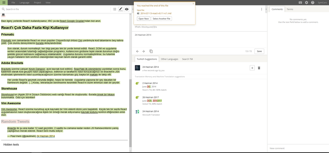Click the markdown file icon in popup
The image size is (329, 153).
tap(138, 13)
